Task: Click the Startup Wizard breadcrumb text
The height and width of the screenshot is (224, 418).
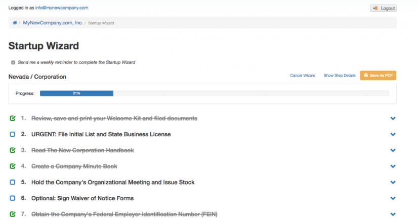Action: coord(101,23)
